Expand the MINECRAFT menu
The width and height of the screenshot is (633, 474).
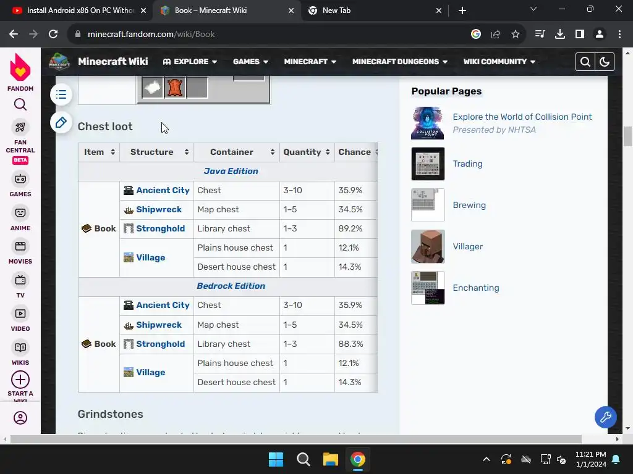tap(310, 62)
